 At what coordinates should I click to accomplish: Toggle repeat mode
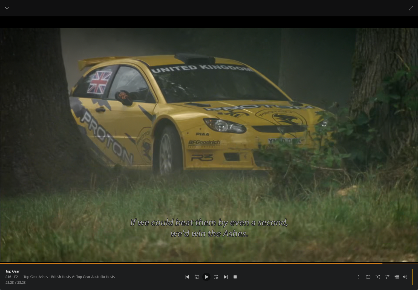click(368, 277)
